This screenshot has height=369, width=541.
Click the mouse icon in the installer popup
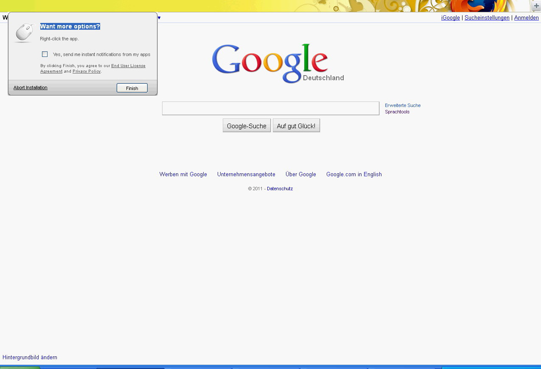(24, 33)
